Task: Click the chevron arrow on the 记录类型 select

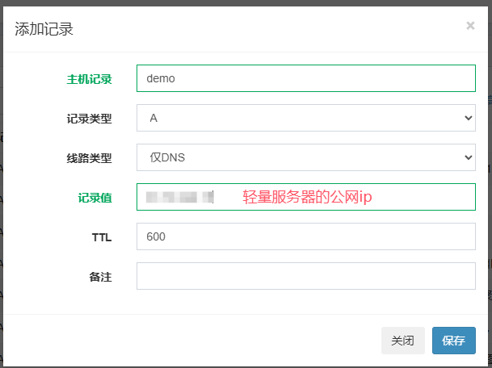Action: pyautogui.click(x=467, y=118)
